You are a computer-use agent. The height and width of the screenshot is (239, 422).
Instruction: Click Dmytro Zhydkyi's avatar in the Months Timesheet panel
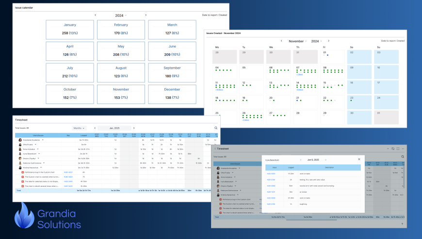tap(20, 158)
